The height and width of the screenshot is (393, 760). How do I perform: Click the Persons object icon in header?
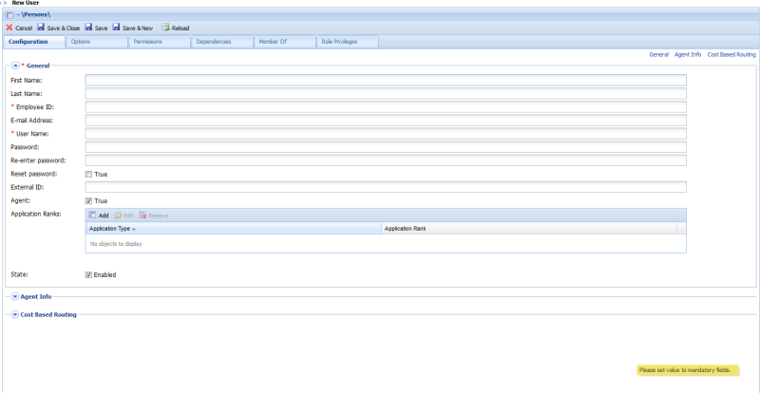9,16
